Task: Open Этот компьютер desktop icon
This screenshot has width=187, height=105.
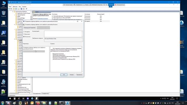Action: point(4,5)
